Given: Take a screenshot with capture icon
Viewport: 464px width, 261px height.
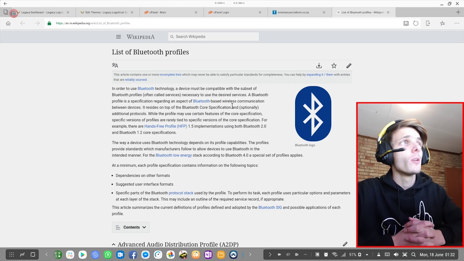Looking at the screenshot, I should (405, 254).
